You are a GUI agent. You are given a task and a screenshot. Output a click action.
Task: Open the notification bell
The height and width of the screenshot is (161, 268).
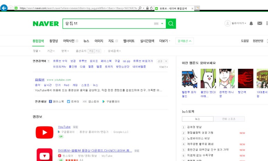251,23
